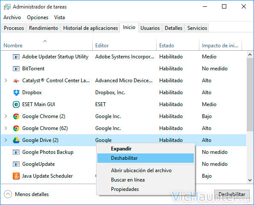Click the Menos detalles circle arrow icon
The image size is (254, 205).
coord(8,194)
